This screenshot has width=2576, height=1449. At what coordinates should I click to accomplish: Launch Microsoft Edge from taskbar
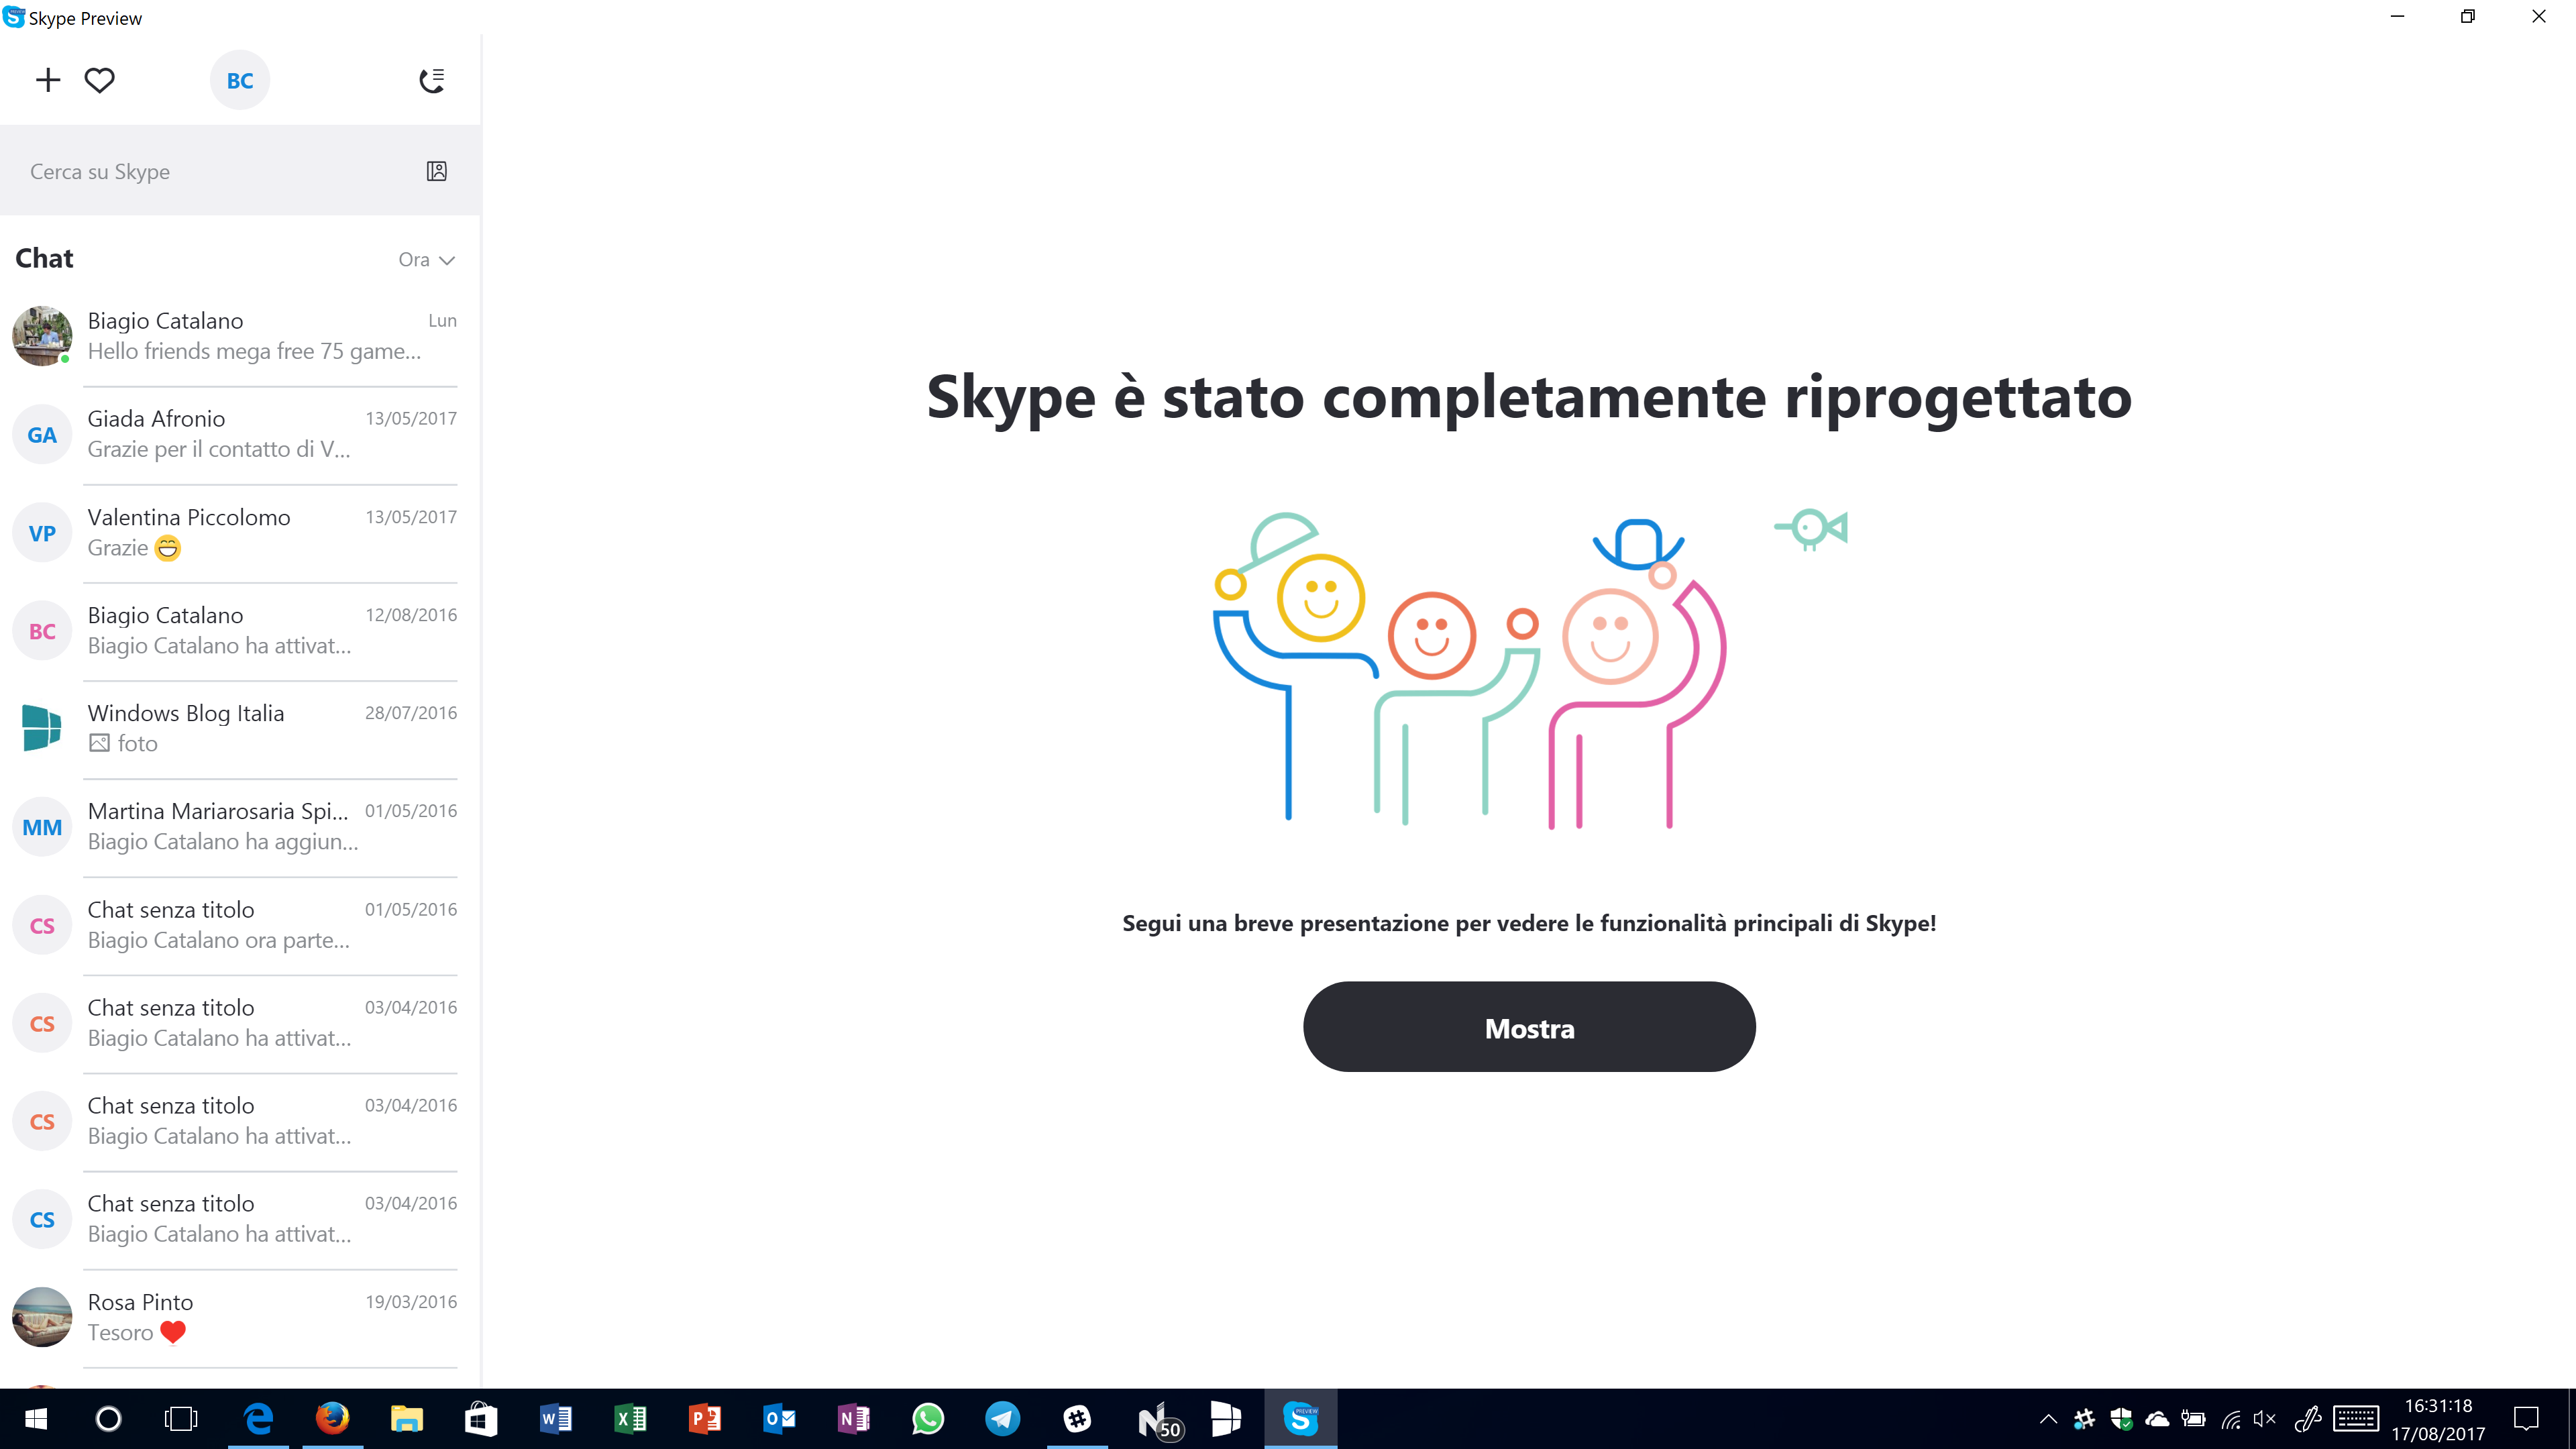(258, 1418)
